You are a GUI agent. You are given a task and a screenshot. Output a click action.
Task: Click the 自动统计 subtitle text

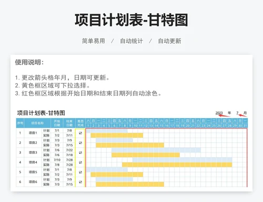point(131,41)
